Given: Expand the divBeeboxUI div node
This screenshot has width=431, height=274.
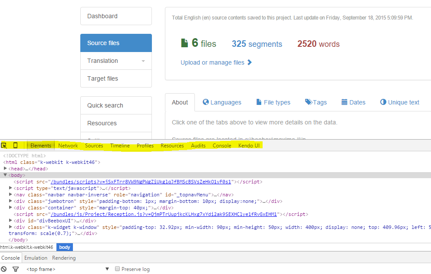Looking at the screenshot, I should point(11,221).
